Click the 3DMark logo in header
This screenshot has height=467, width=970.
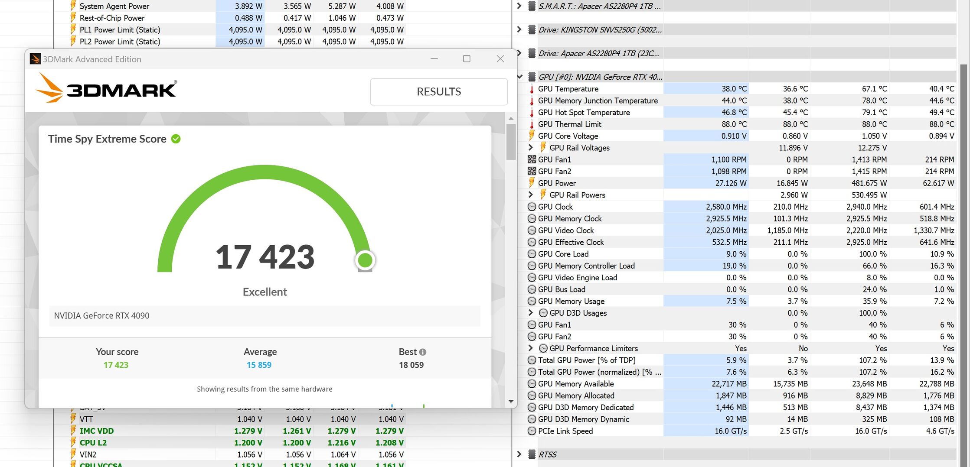[106, 88]
